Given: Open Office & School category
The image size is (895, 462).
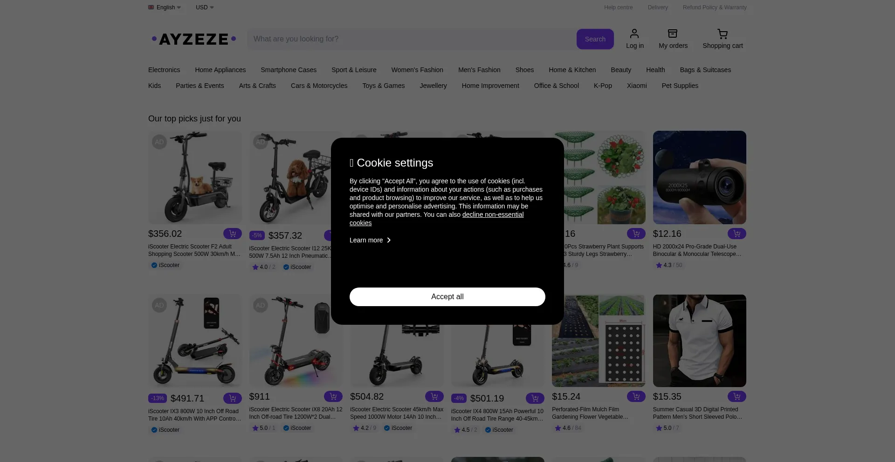Looking at the screenshot, I should (x=556, y=86).
